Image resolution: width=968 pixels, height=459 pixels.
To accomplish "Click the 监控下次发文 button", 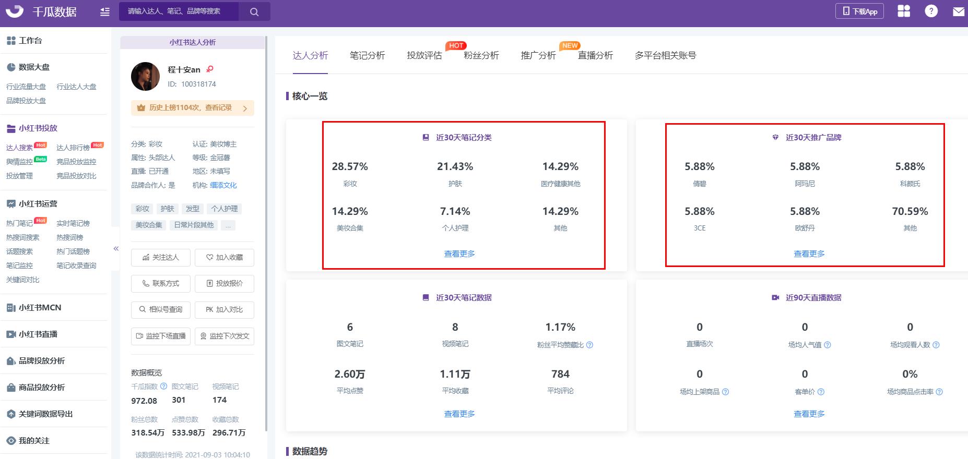I will pos(225,336).
